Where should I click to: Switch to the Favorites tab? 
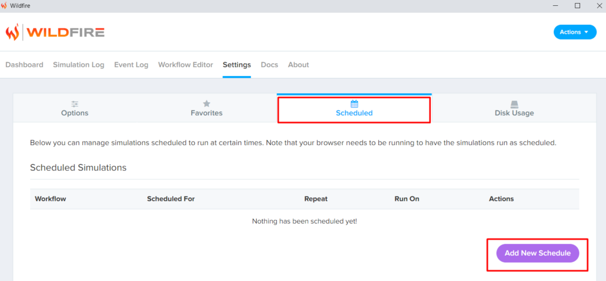coord(207,113)
